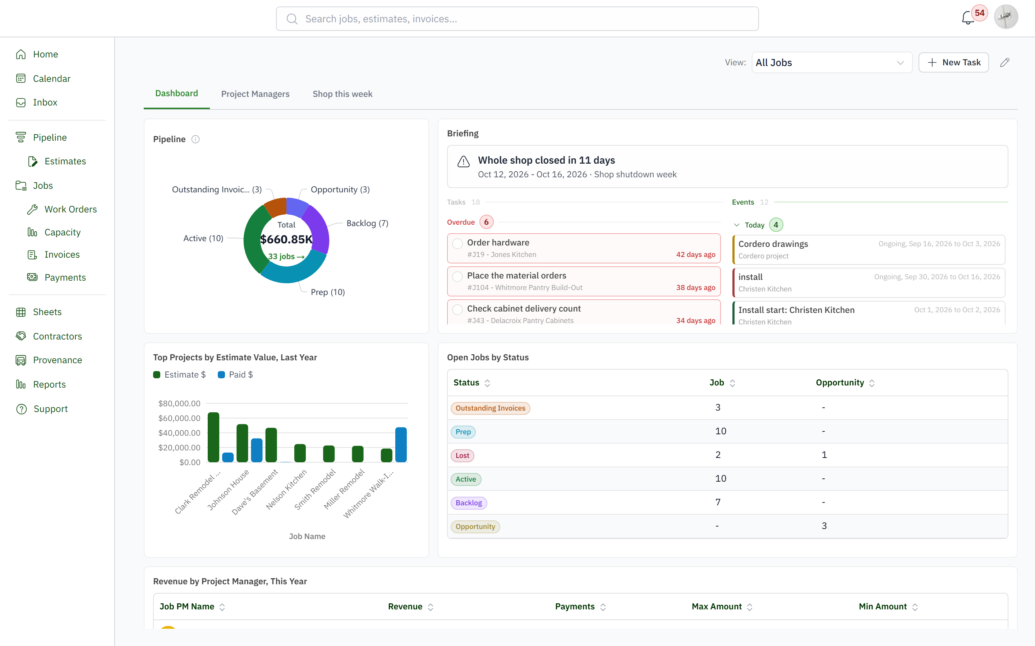1035x646 pixels.
Task: Click the edit pencil icon
Action: [1005, 62]
